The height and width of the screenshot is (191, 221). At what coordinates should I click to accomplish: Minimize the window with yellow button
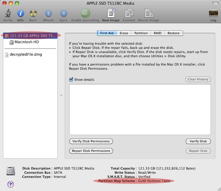tap(11, 3)
